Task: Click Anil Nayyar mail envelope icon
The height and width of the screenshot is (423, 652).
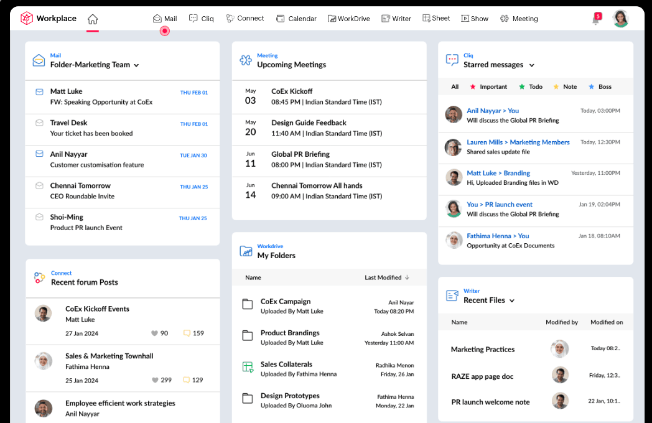Action: (39, 154)
